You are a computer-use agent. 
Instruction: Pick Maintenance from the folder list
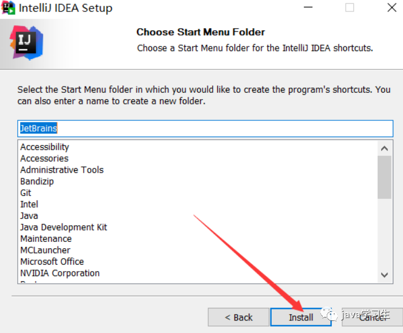pos(46,239)
